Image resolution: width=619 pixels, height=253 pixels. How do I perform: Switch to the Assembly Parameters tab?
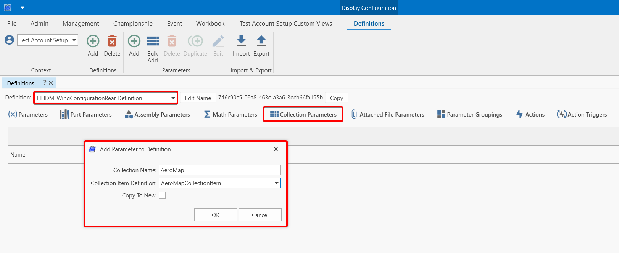click(x=157, y=114)
